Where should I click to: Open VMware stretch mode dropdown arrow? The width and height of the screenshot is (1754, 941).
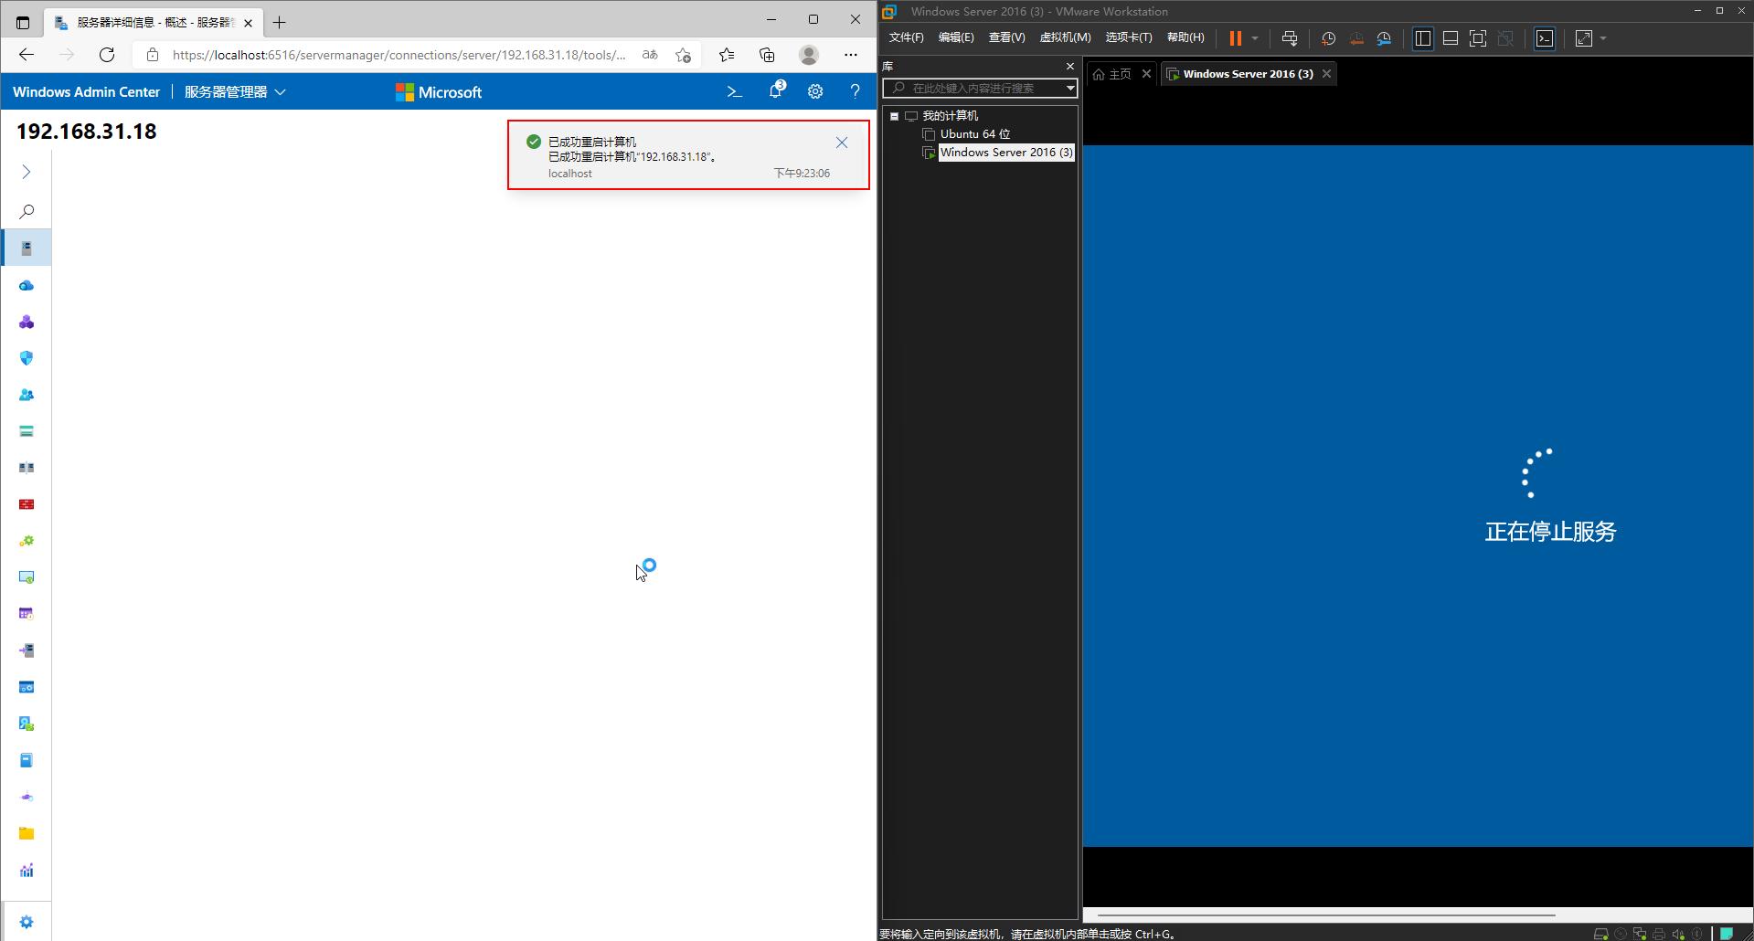(x=1603, y=38)
